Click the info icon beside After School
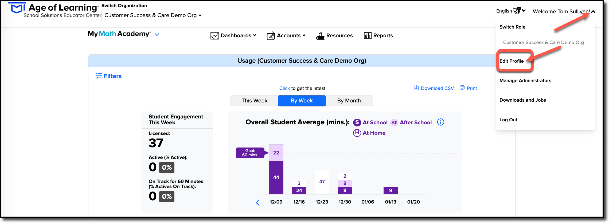The height and width of the screenshot is (223, 609). tap(441, 122)
